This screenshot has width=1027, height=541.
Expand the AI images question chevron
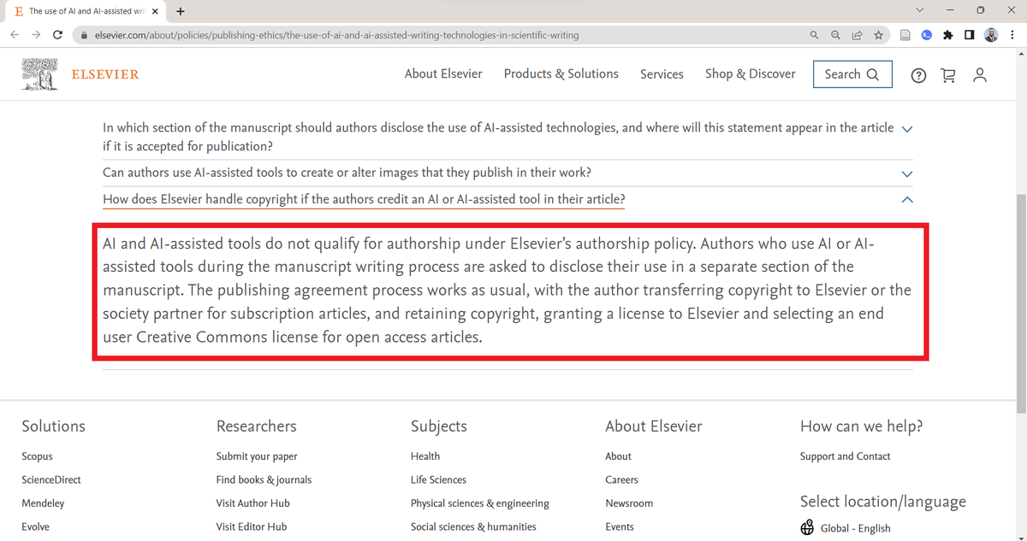click(907, 173)
